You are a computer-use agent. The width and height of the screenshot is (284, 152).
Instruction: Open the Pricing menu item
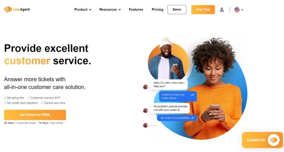pyautogui.click(x=158, y=9)
